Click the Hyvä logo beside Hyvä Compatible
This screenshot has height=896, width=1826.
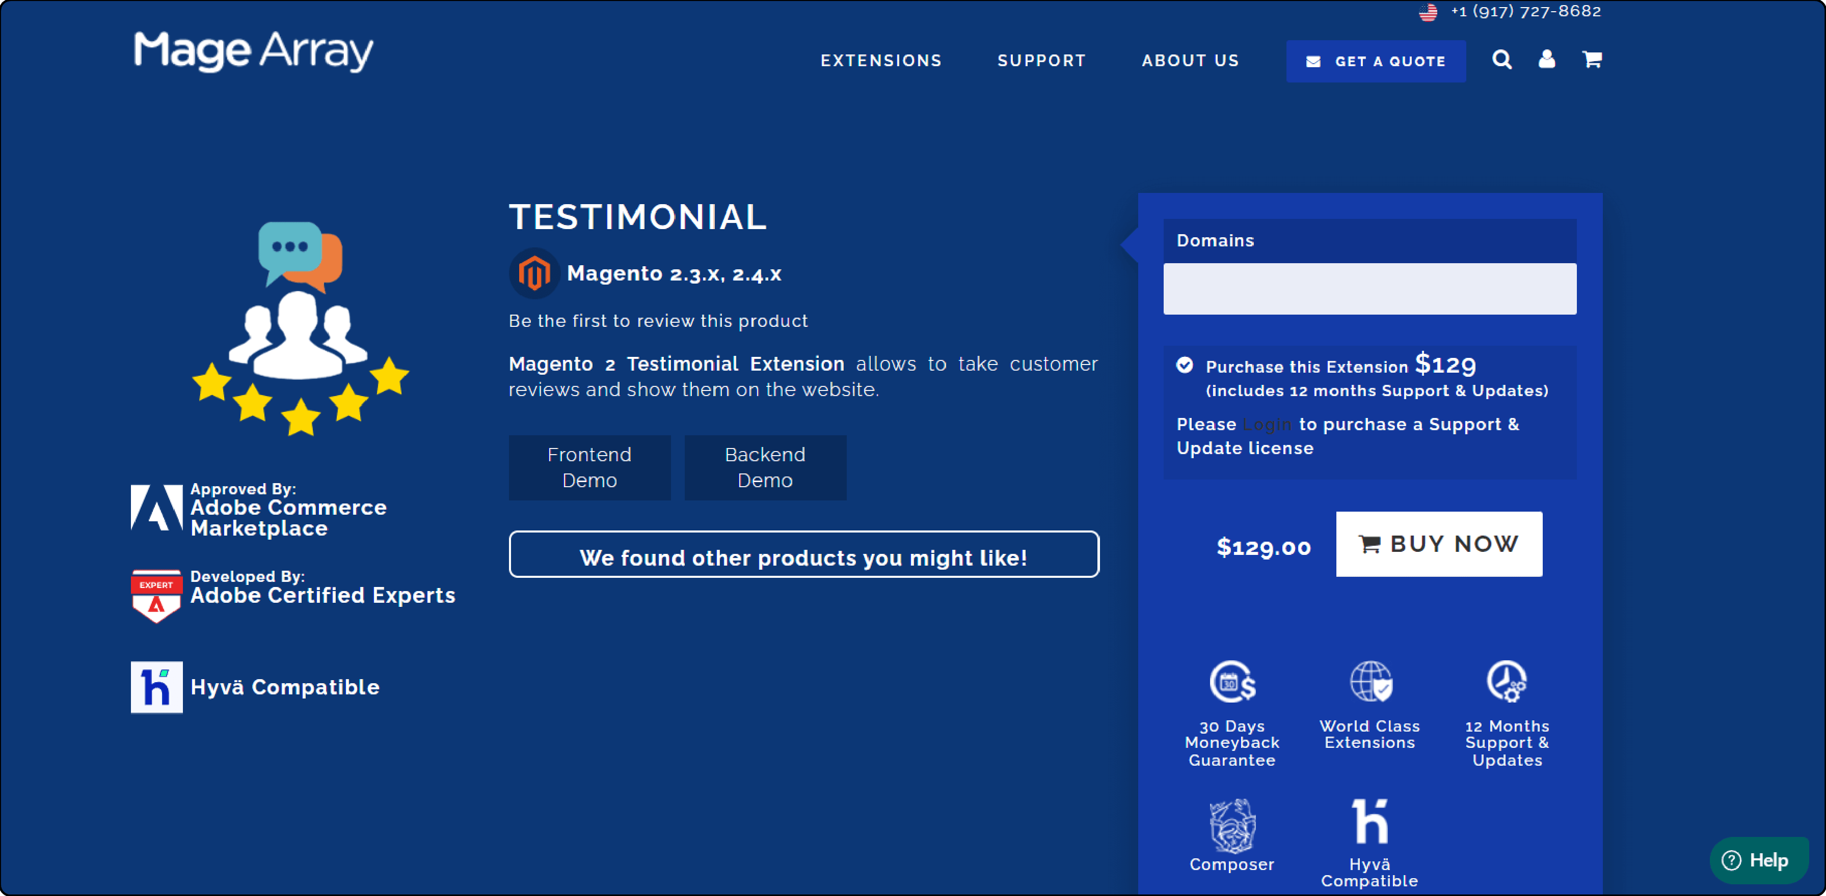tap(156, 687)
